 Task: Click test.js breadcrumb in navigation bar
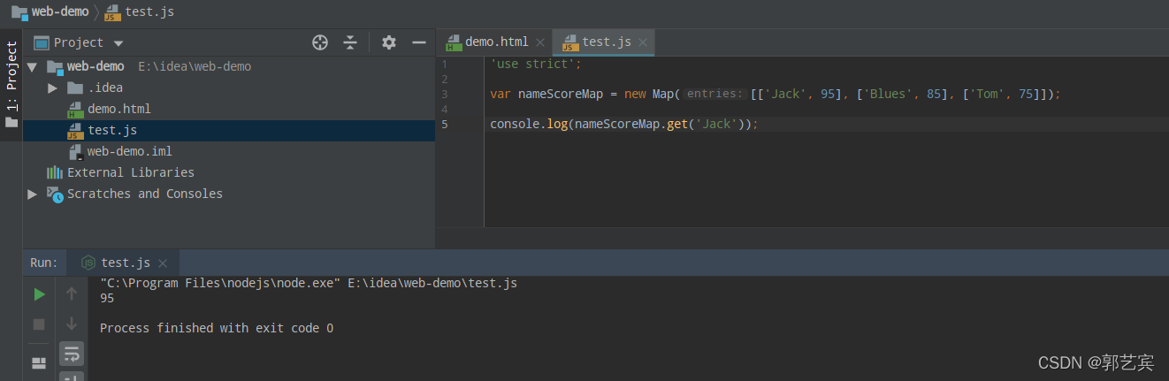[149, 11]
